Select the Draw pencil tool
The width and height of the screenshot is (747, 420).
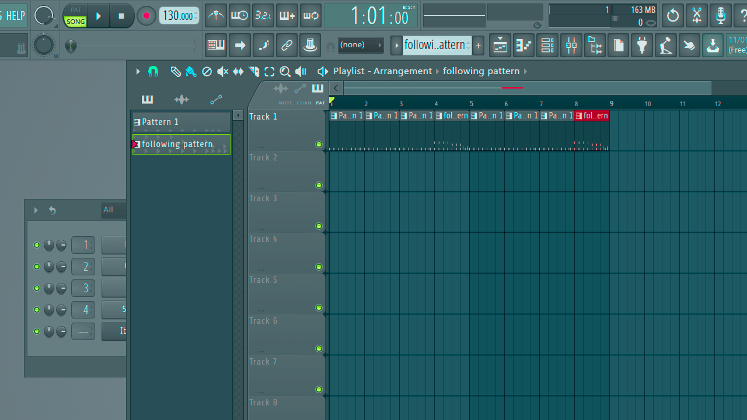176,71
